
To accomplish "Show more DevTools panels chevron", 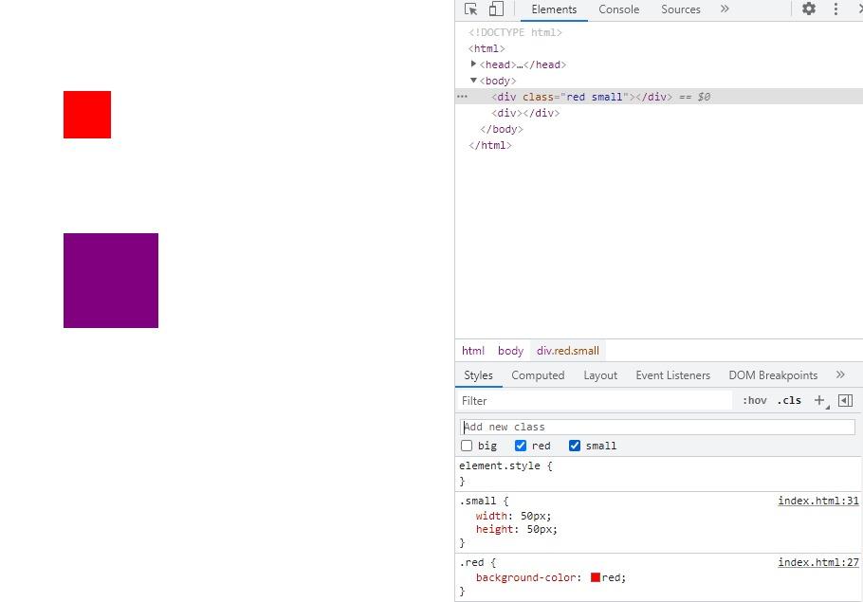I will (725, 9).
